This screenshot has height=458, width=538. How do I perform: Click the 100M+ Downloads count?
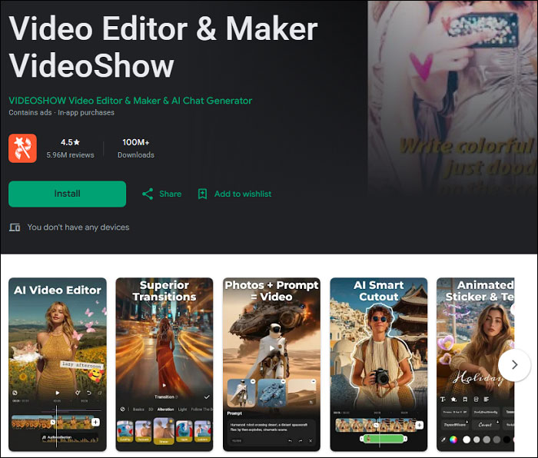(x=136, y=142)
